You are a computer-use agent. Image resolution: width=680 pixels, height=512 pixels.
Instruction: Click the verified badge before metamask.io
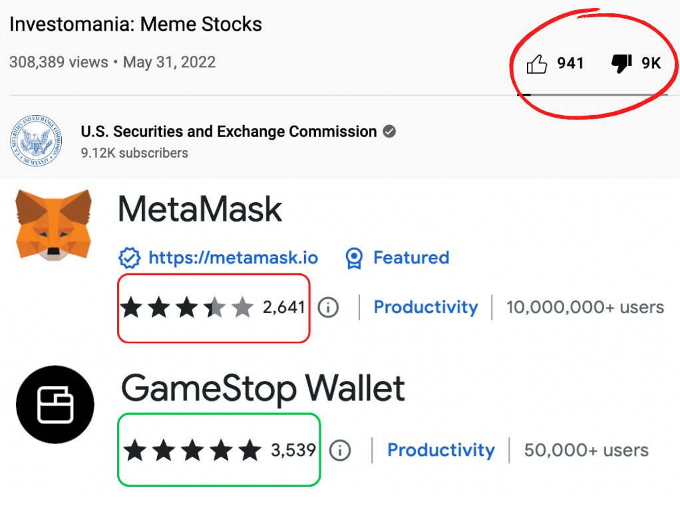point(129,258)
